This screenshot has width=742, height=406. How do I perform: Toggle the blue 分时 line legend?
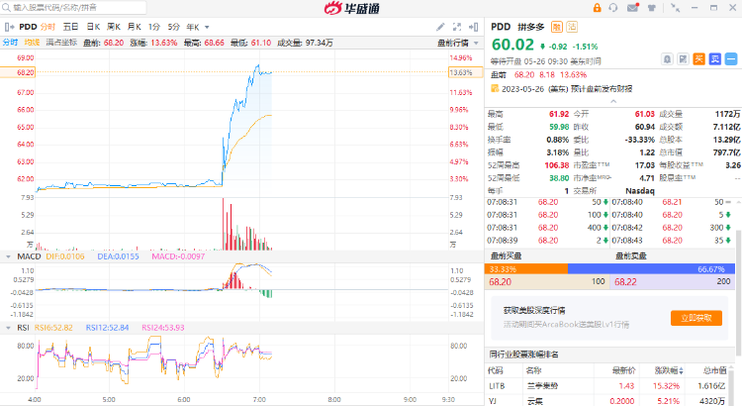pyautogui.click(x=11, y=43)
